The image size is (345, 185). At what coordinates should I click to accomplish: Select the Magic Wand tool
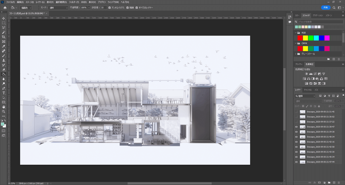4,32
